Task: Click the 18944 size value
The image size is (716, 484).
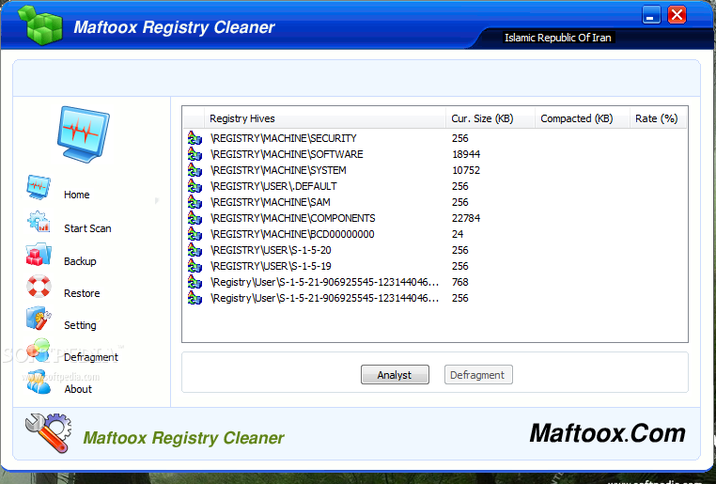Action: [466, 154]
